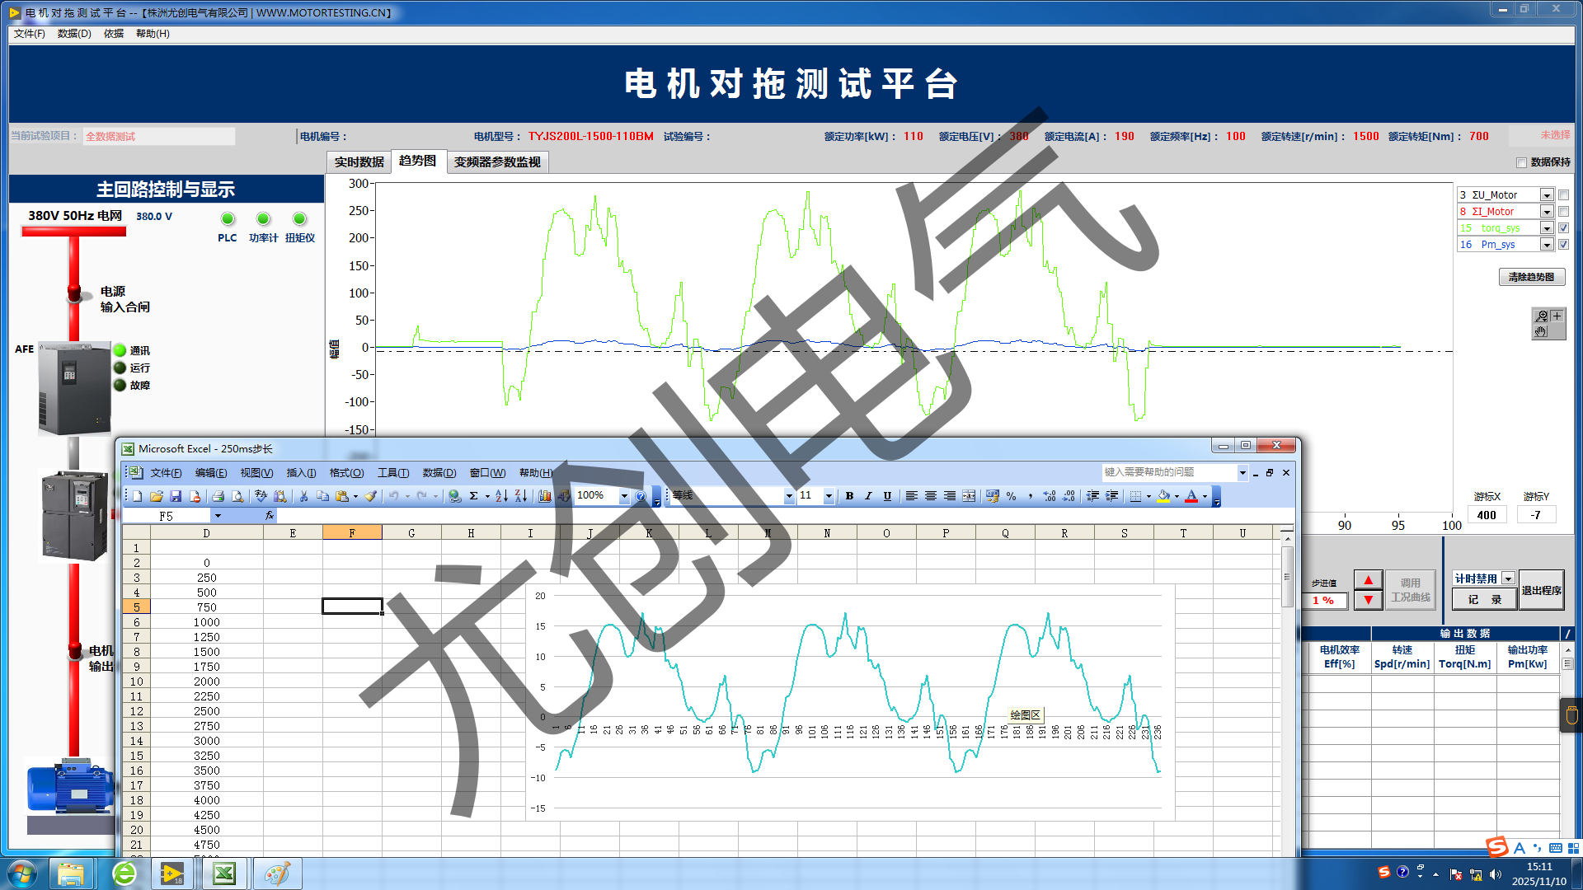Disable the torq_sys signal checkbox
The image size is (1583, 890).
click(1563, 228)
